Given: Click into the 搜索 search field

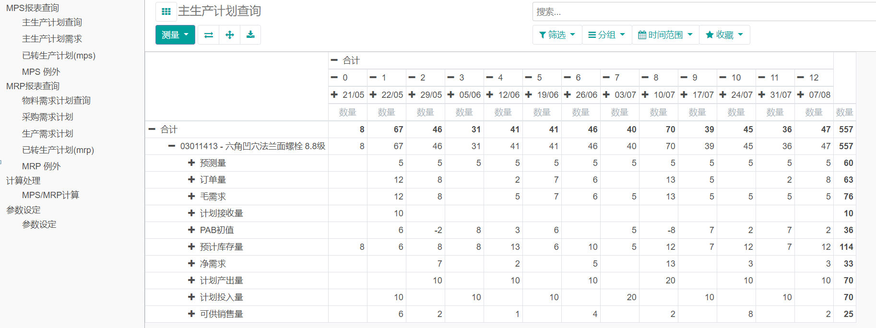Looking at the screenshot, I should point(700,12).
